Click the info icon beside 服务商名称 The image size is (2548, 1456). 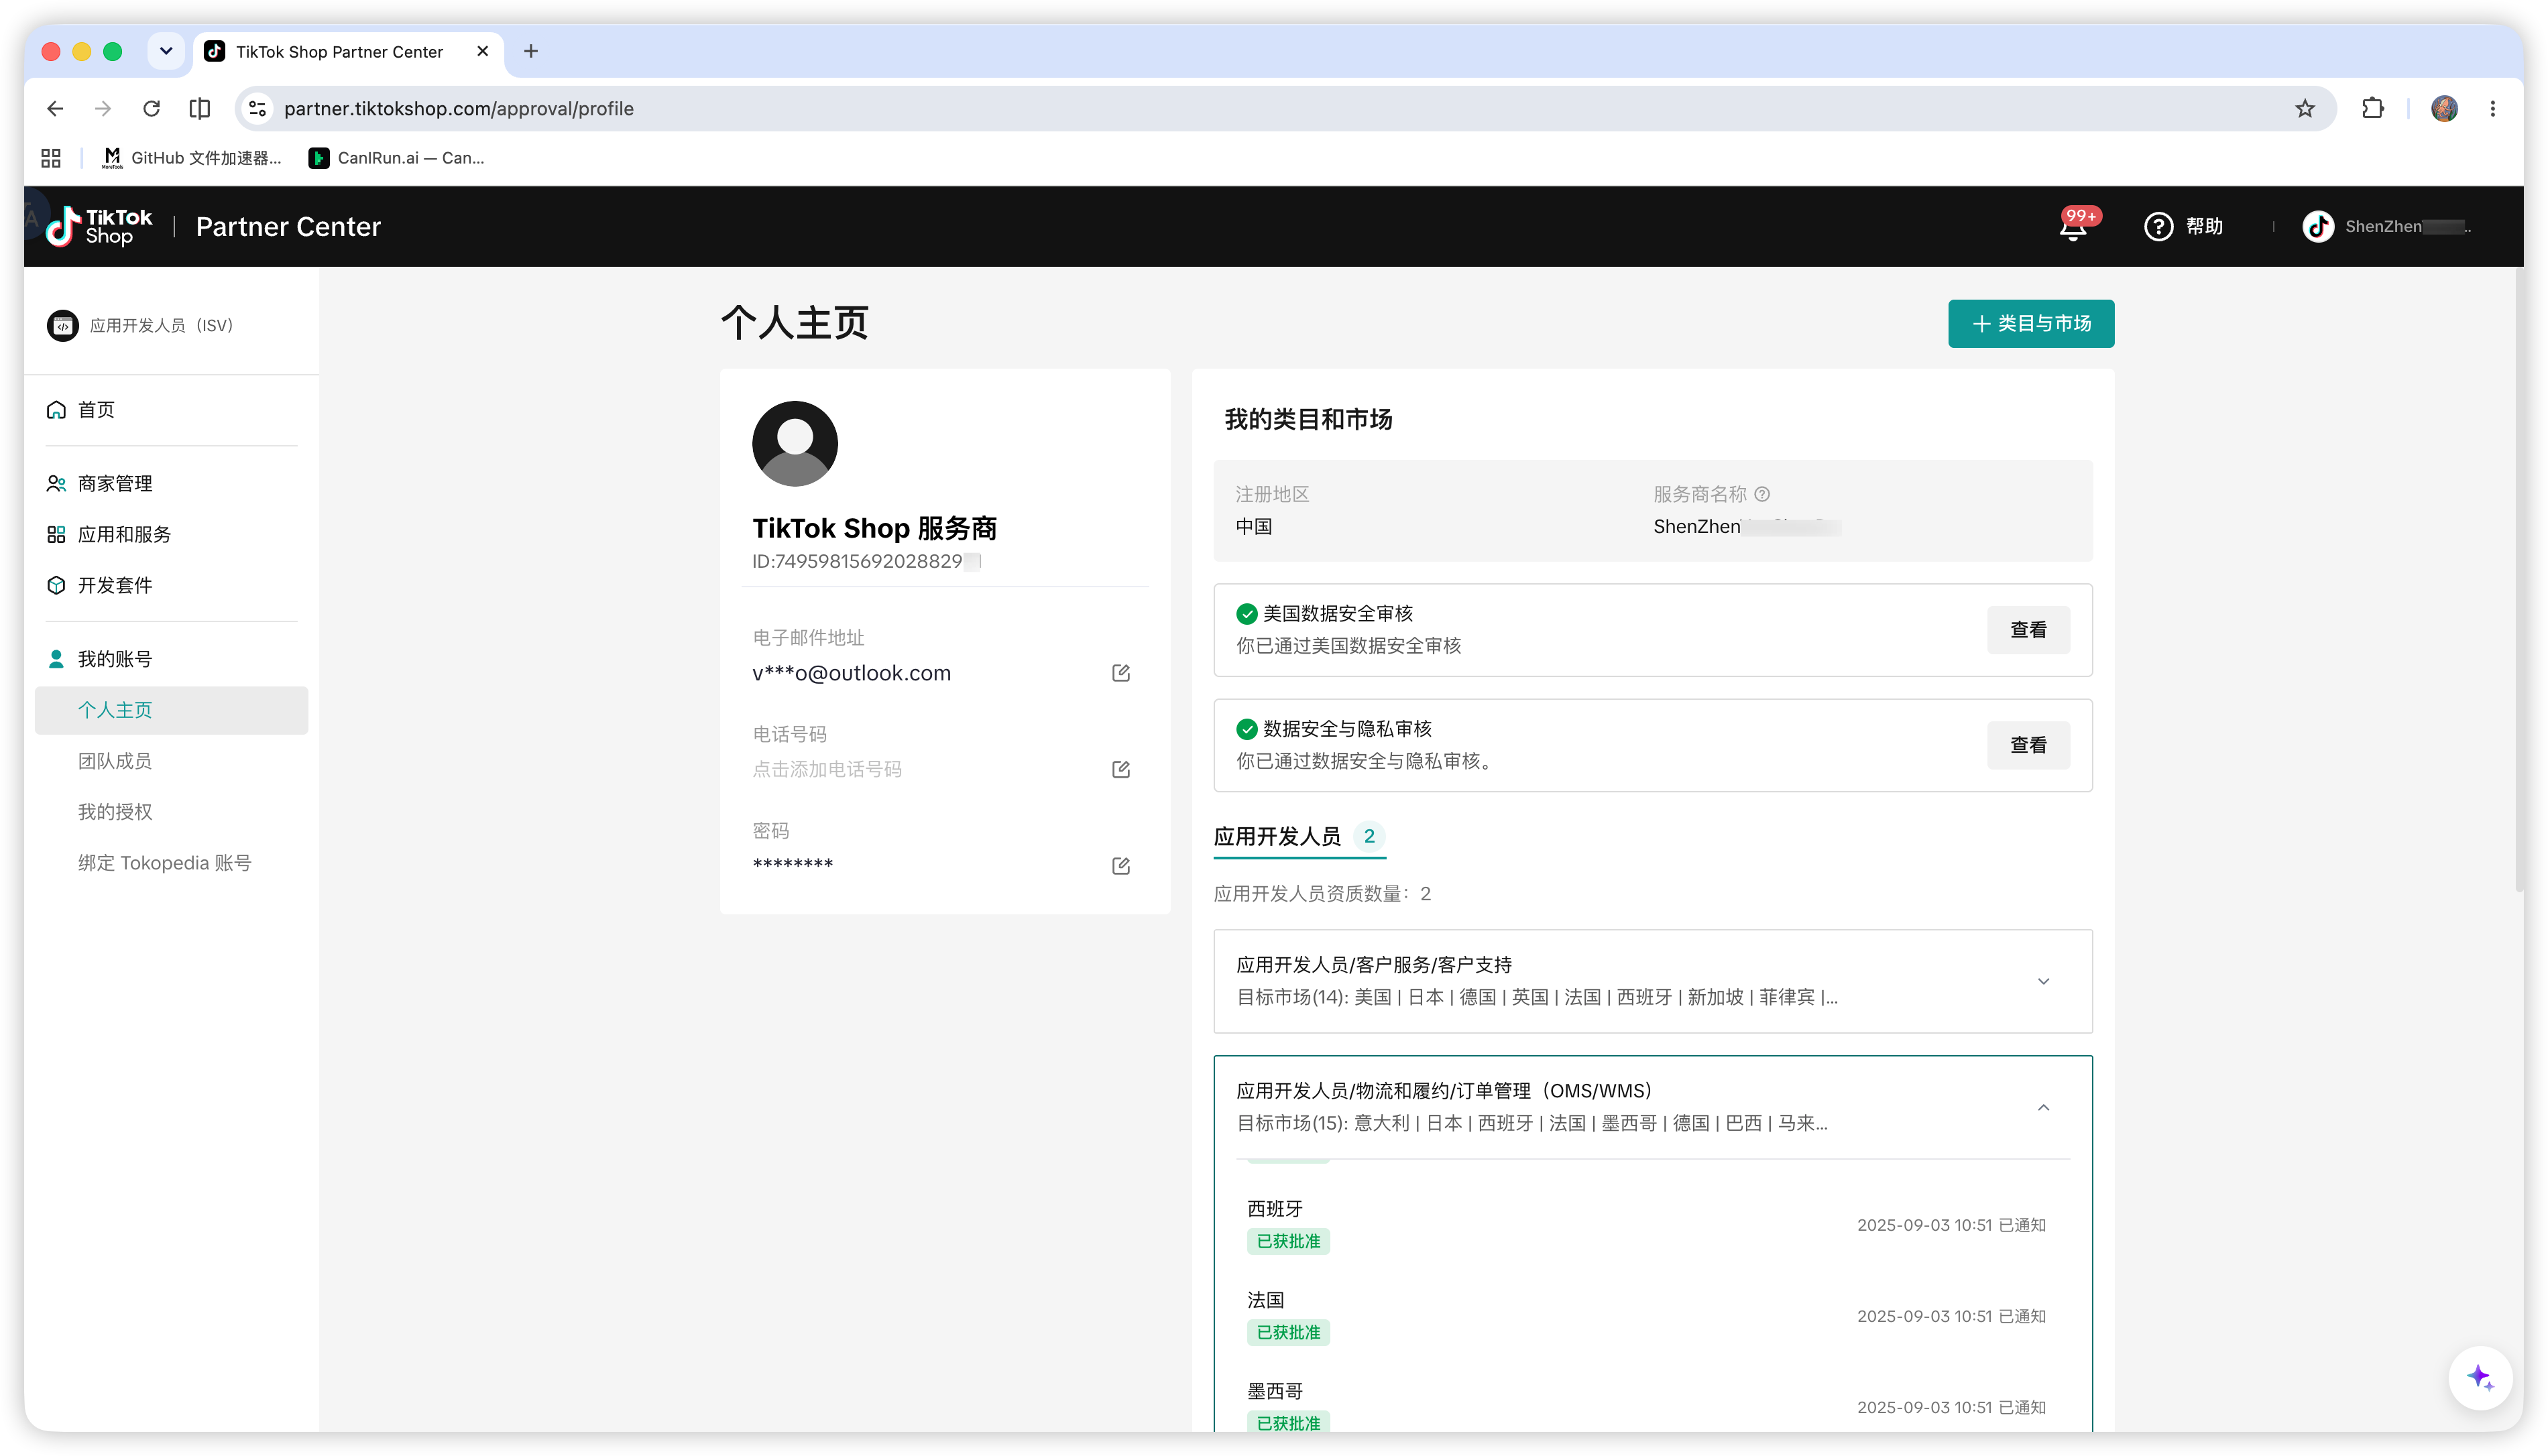pos(1763,494)
